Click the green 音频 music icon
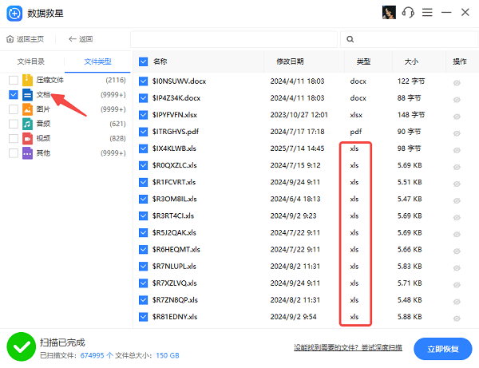 (x=27, y=124)
